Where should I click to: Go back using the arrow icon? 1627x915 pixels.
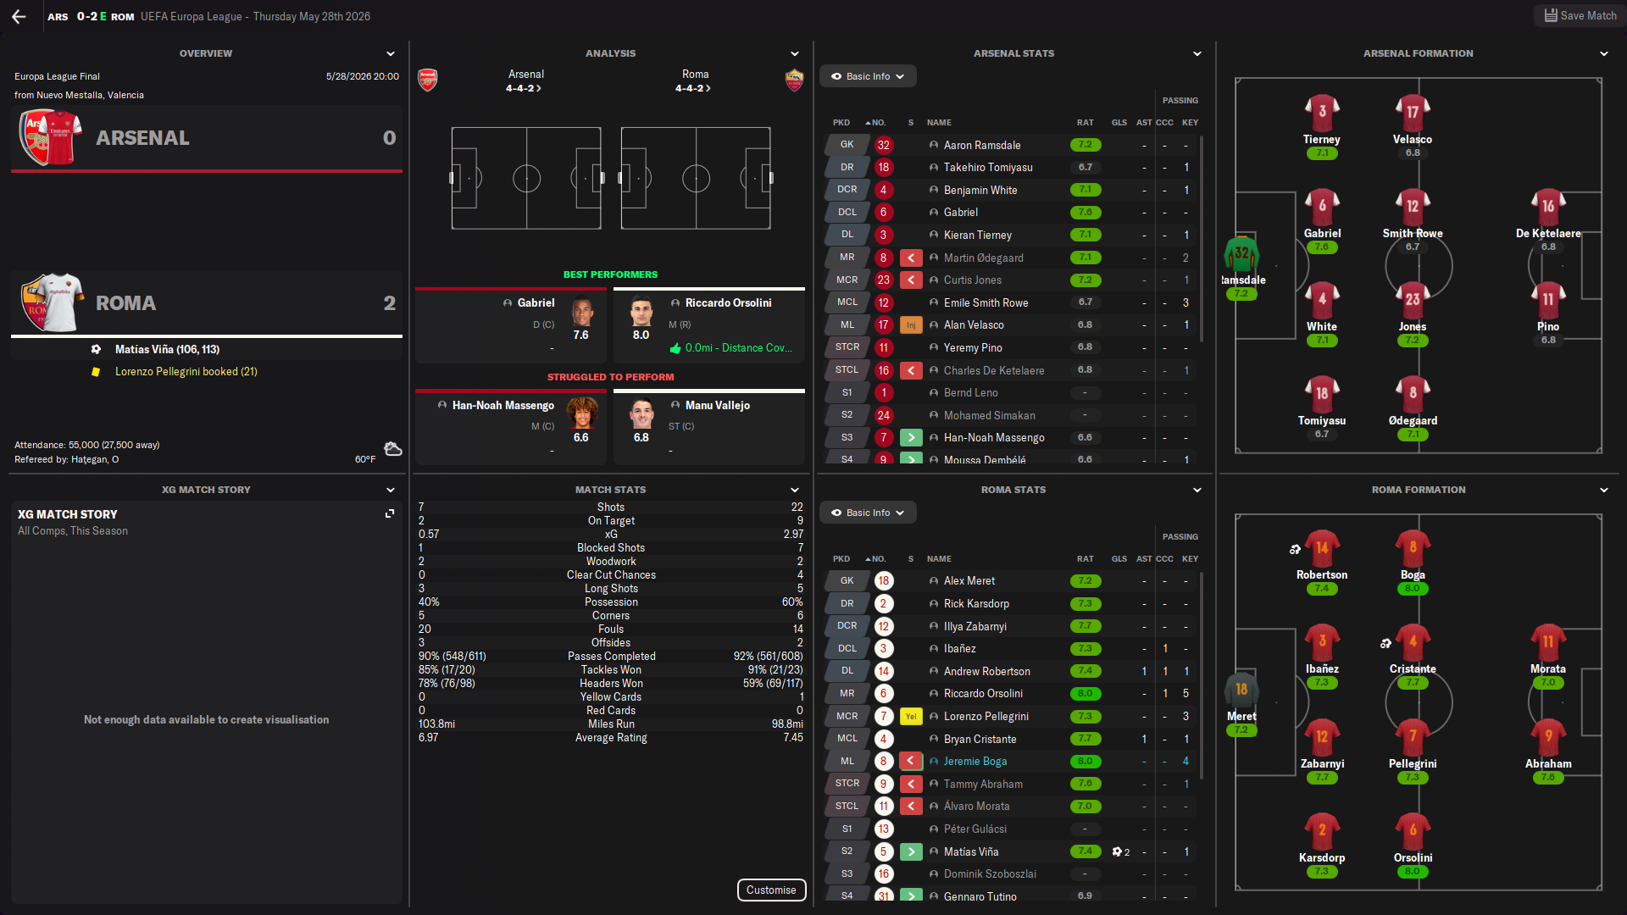coord(19,16)
